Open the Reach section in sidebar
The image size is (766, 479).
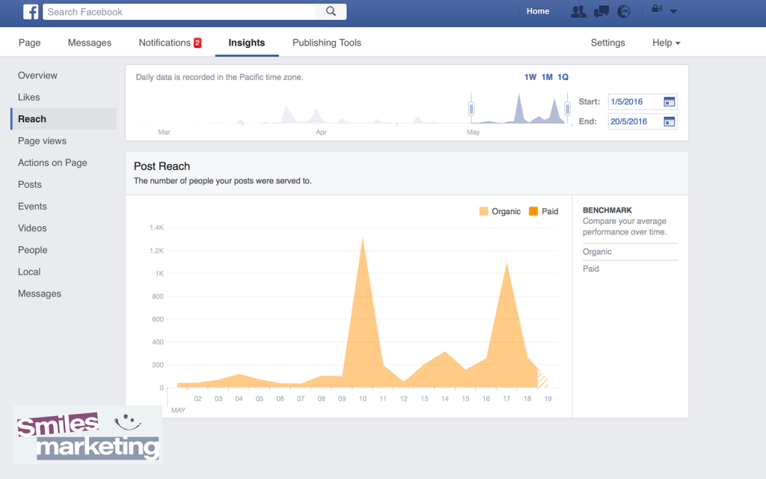(31, 118)
